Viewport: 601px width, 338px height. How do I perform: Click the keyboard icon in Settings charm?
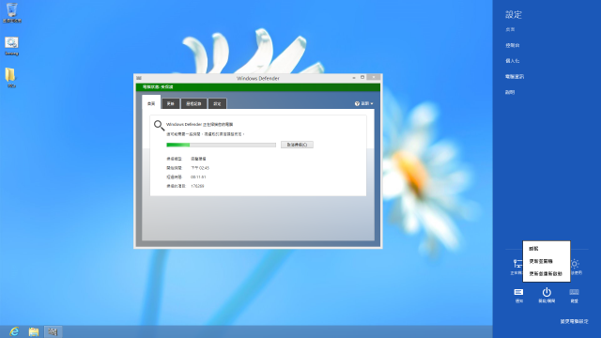pyautogui.click(x=574, y=292)
